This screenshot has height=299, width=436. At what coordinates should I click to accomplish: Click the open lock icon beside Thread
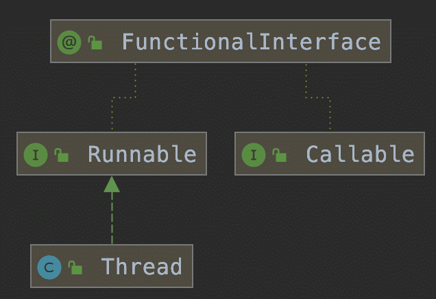click(x=75, y=267)
